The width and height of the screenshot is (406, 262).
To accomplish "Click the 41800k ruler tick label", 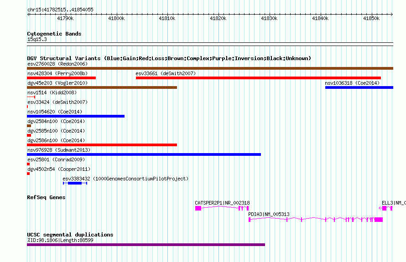I will pyautogui.click(x=116, y=18).
